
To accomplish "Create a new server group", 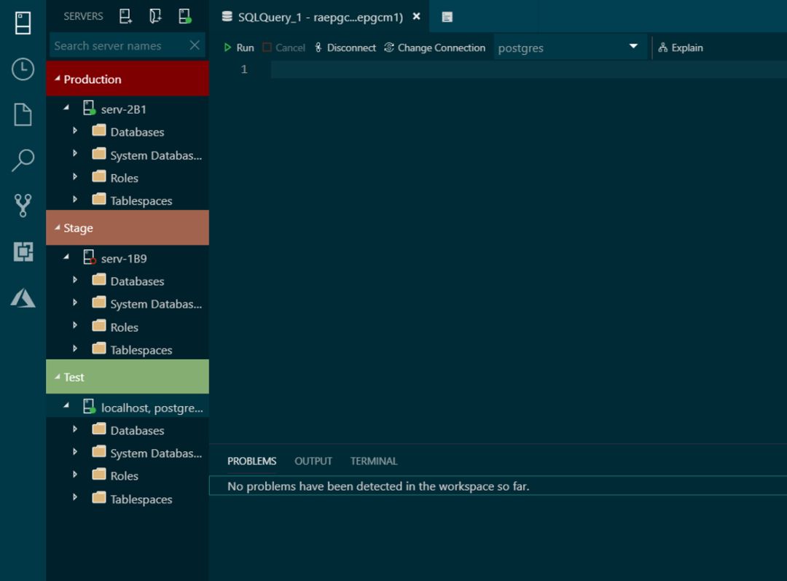I will pos(154,16).
